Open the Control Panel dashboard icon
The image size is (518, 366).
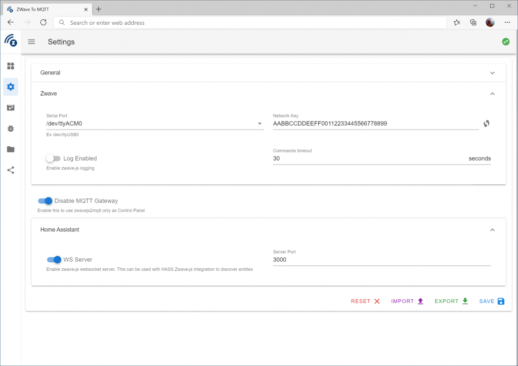(11, 66)
